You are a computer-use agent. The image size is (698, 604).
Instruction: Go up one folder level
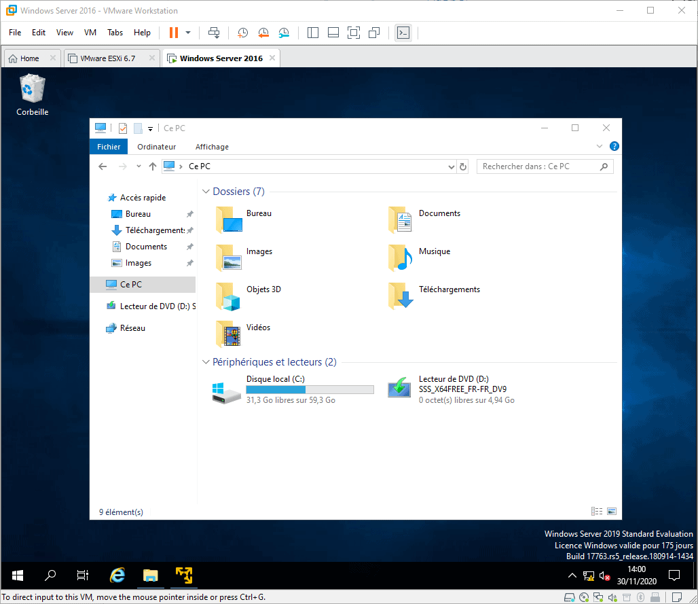tap(153, 166)
